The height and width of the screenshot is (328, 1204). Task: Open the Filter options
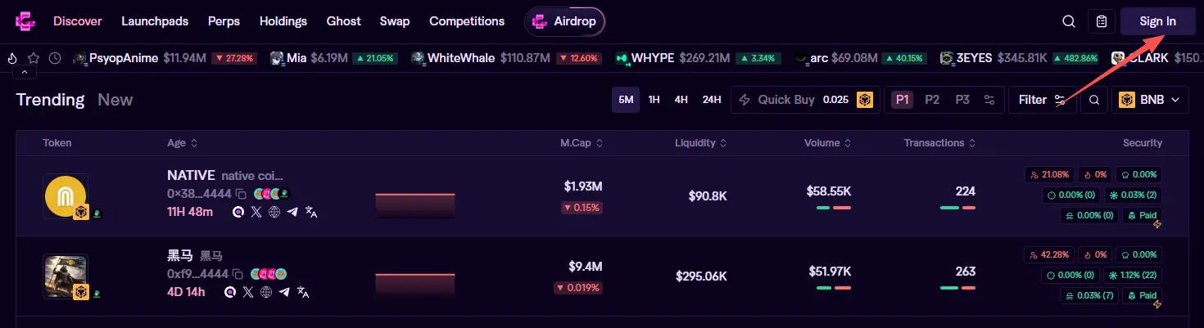(x=1041, y=100)
